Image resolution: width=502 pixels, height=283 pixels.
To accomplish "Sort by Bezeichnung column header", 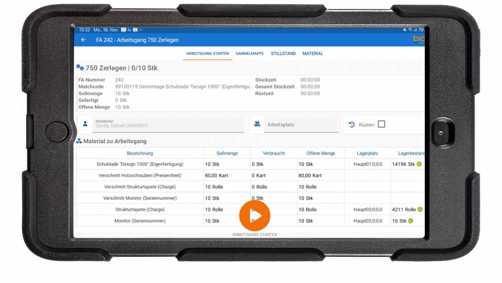I will tap(140, 153).
